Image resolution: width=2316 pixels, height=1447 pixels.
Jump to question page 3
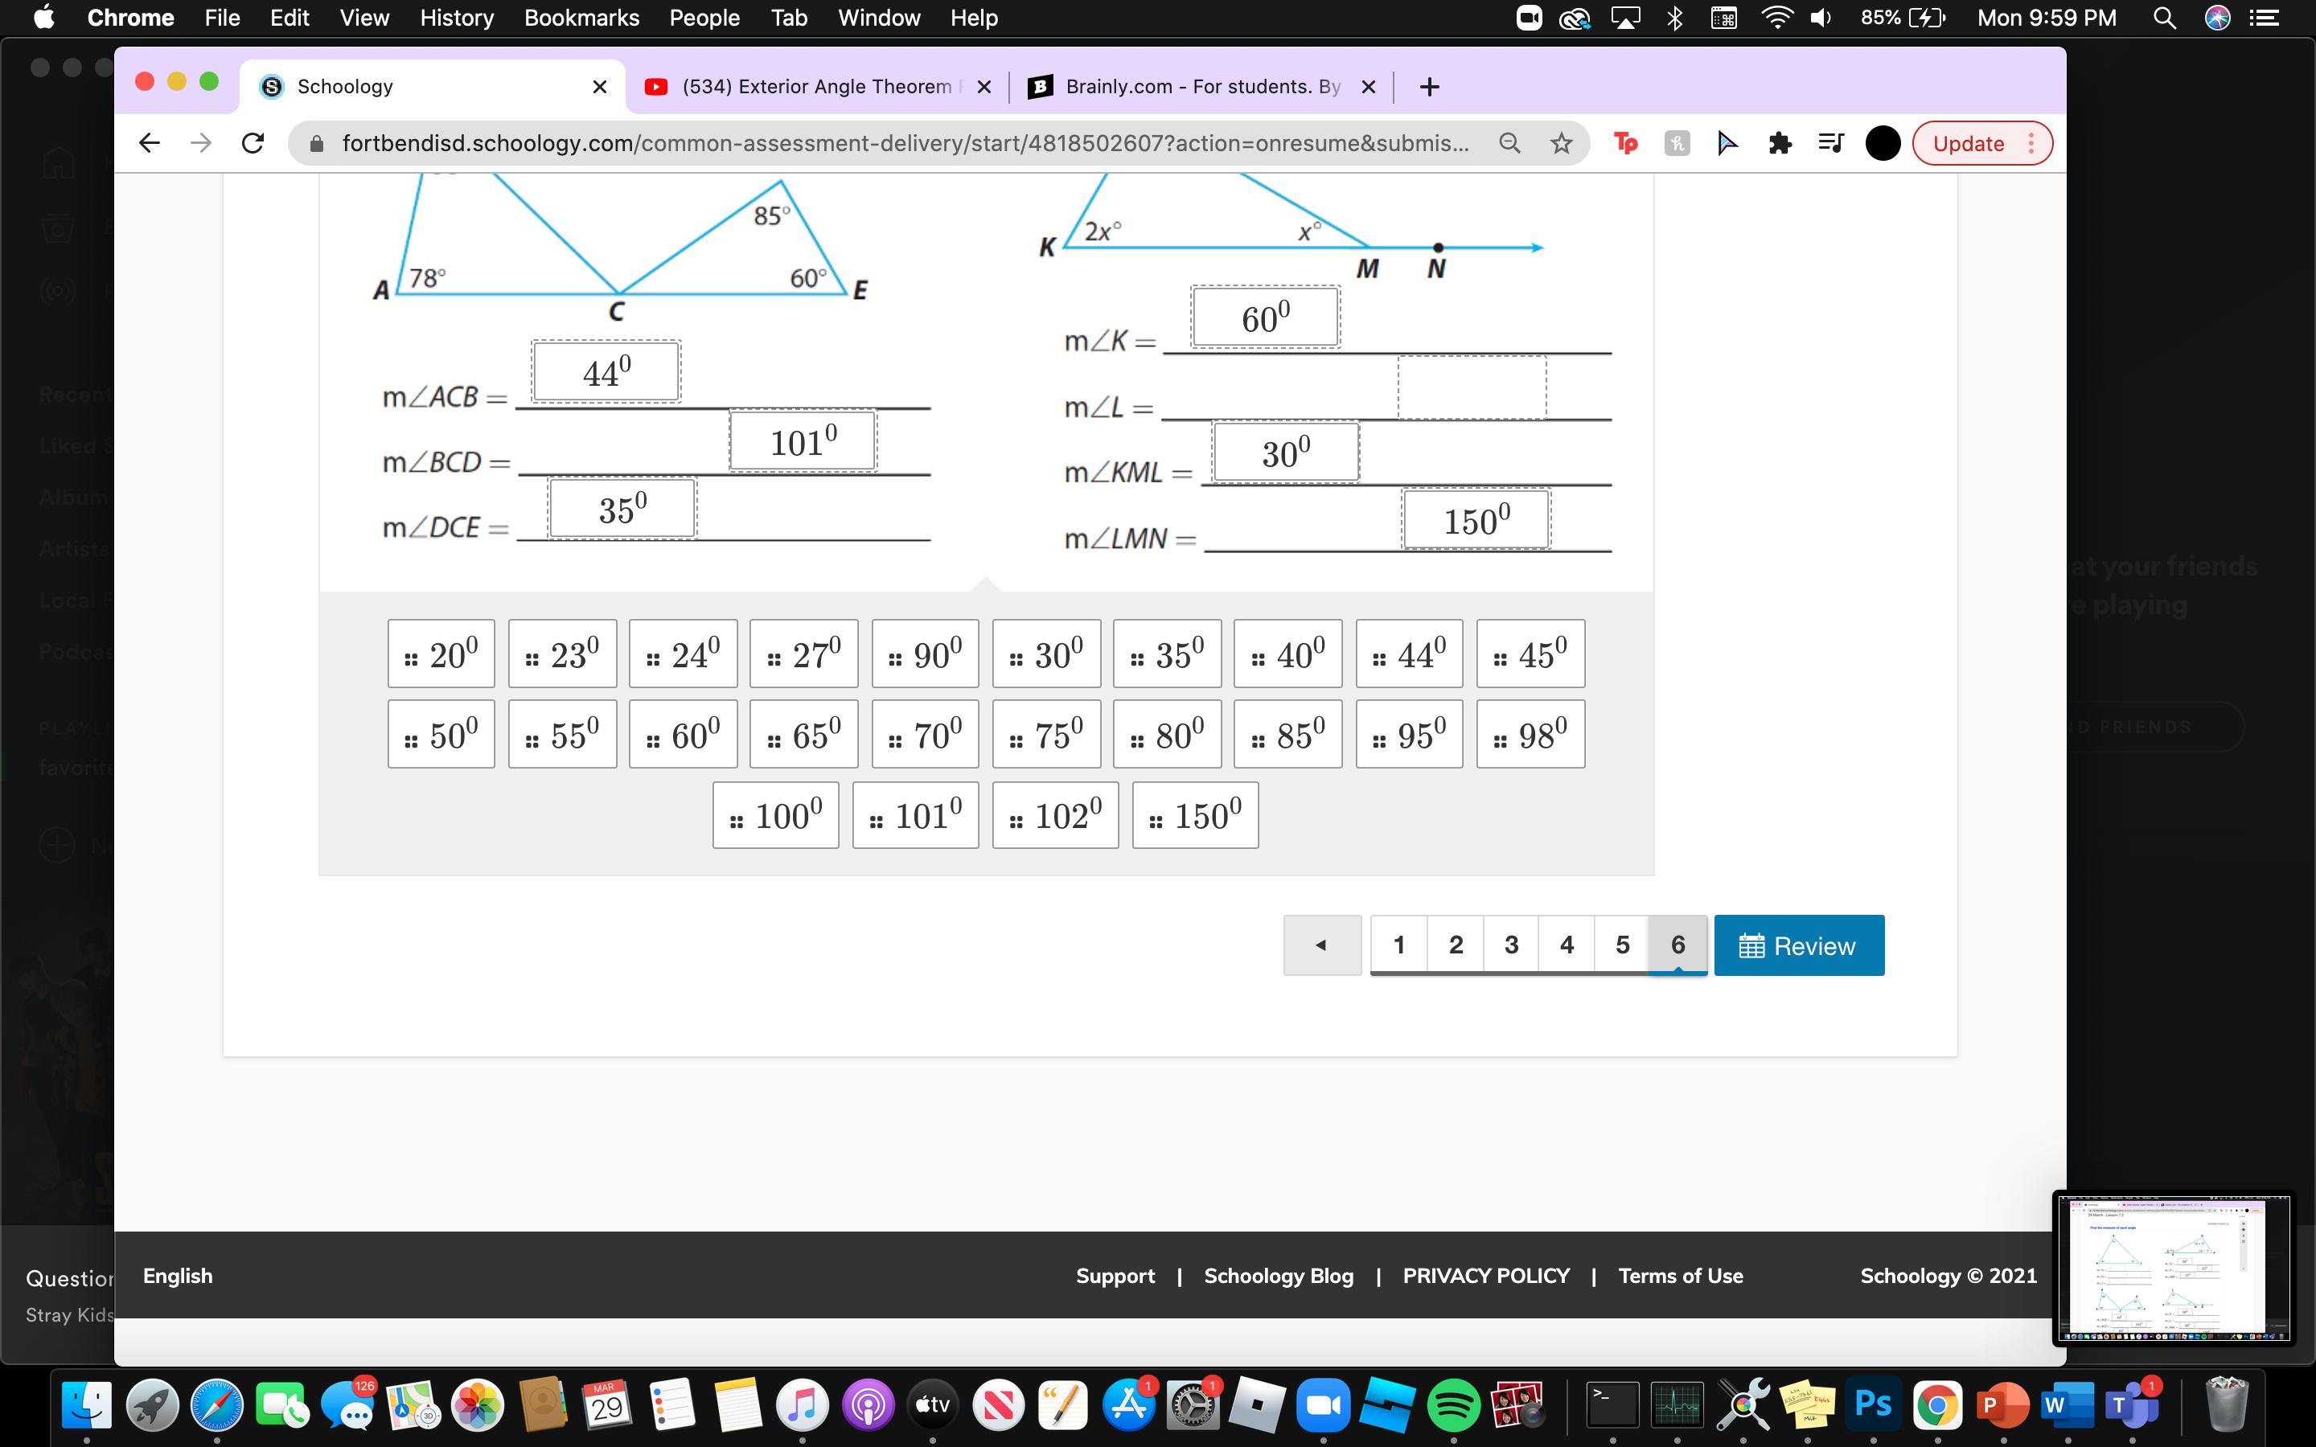(1511, 945)
